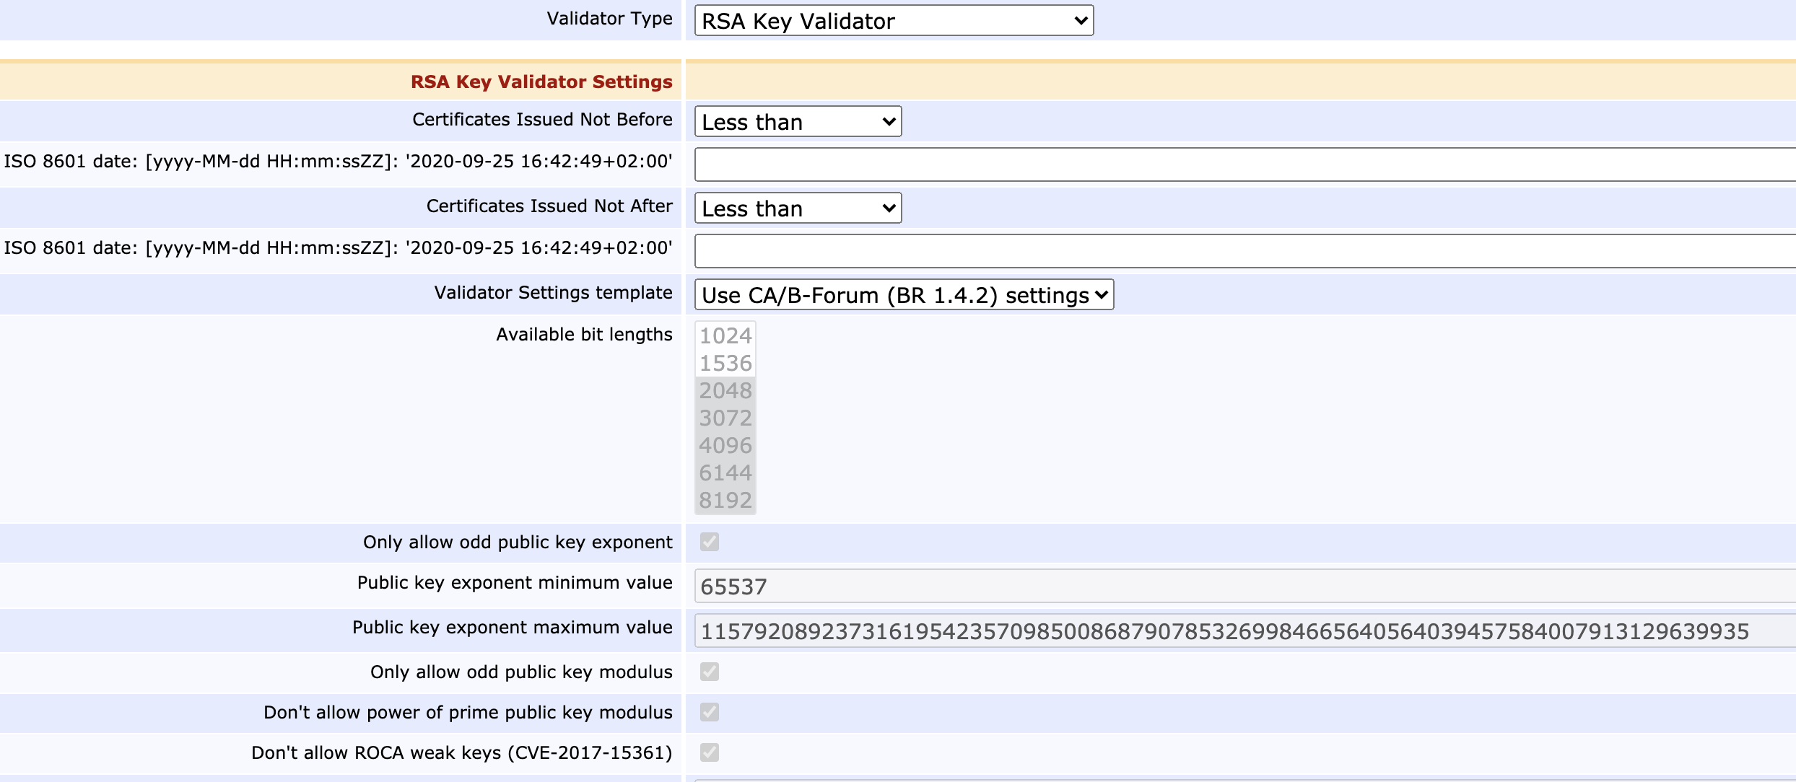The width and height of the screenshot is (1796, 782).
Task: Click the Public key exponent maximum value field
Action: click(x=1243, y=631)
